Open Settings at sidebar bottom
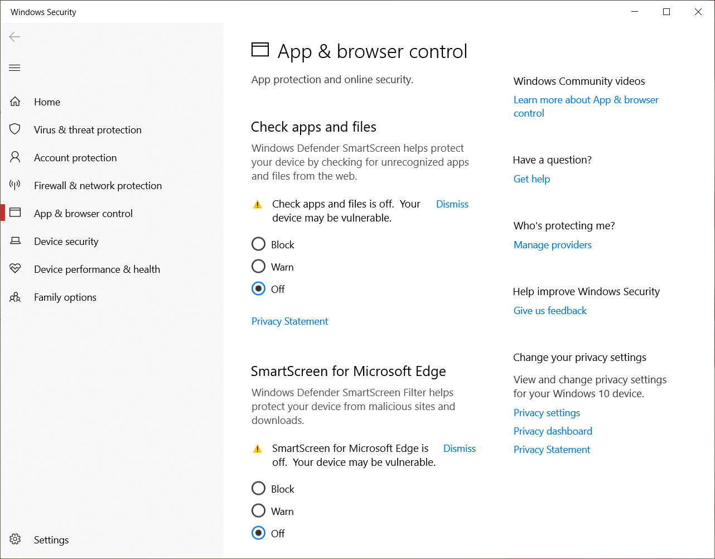The image size is (715, 559). point(51,540)
